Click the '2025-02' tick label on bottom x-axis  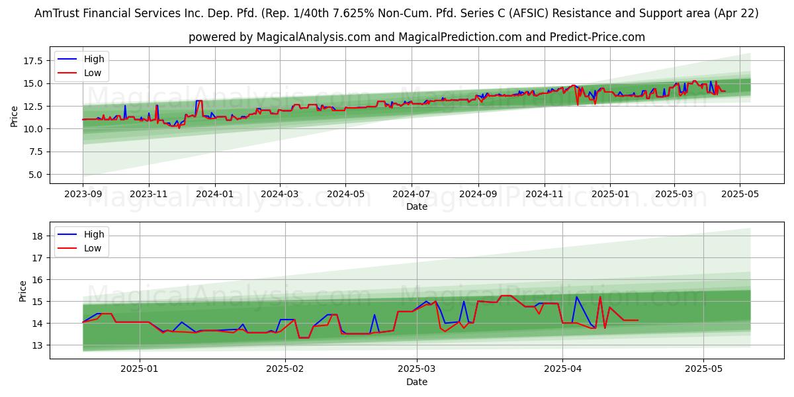click(x=285, y=369)
